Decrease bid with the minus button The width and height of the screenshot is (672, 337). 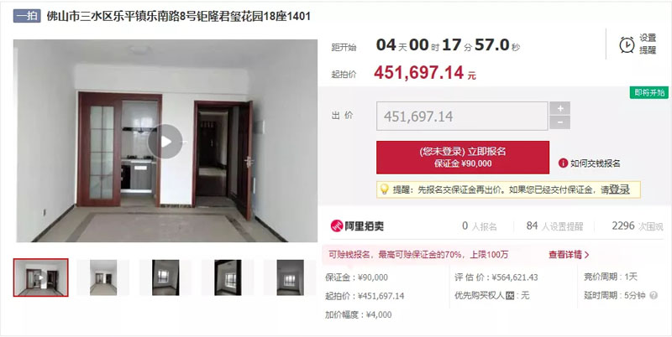559,122
